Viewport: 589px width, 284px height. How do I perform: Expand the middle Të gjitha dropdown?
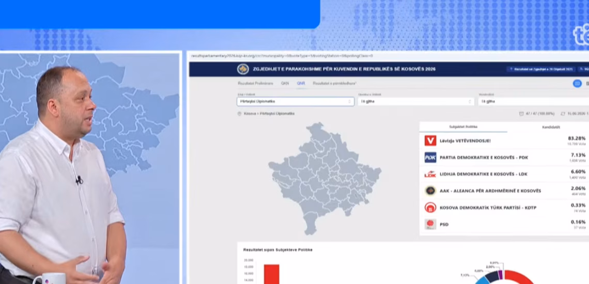(x=416, y=101)
